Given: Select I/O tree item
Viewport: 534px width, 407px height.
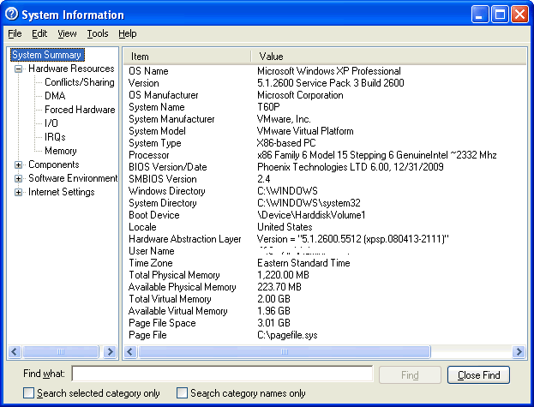Looking at the screenshot, I should 51,123.
